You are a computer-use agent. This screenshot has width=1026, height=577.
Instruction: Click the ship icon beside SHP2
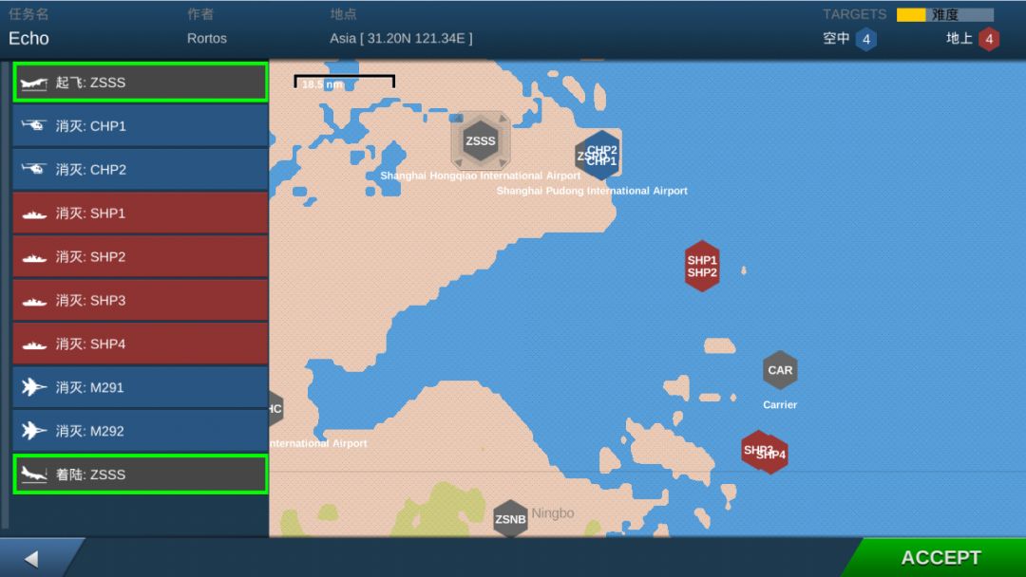34,258
